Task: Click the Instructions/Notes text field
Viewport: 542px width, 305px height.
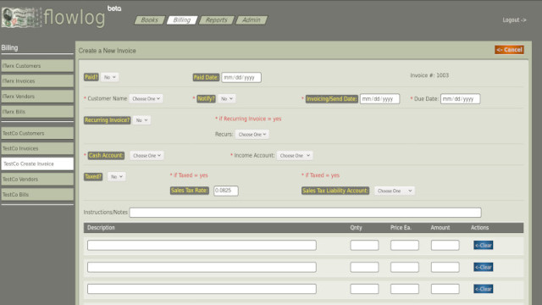Action: click(x=305, y=213)
